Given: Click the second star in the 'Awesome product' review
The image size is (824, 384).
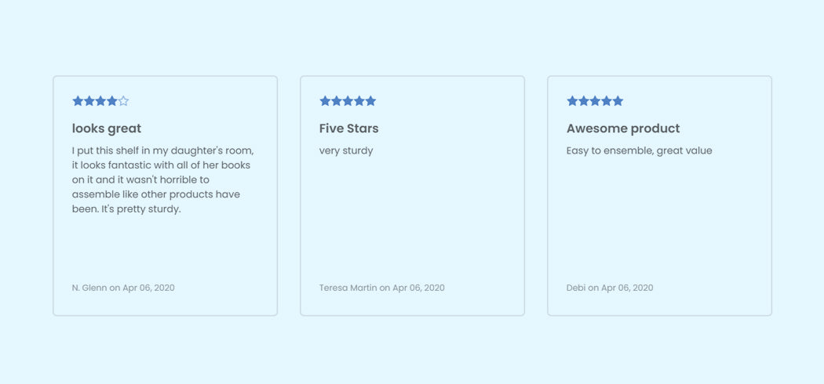Looking at the screenshot, I should pyautogui.click(x=584, y=101).
